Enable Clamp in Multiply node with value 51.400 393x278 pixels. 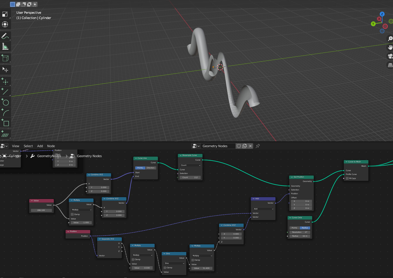tap(193, 260)
